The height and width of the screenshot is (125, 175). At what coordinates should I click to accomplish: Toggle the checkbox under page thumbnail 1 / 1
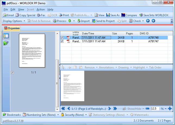click(x=12, y=73)
